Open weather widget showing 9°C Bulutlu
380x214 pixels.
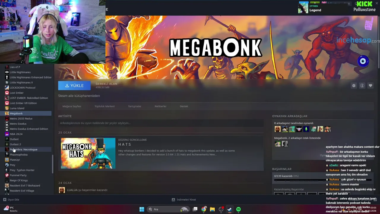[10, 209]
